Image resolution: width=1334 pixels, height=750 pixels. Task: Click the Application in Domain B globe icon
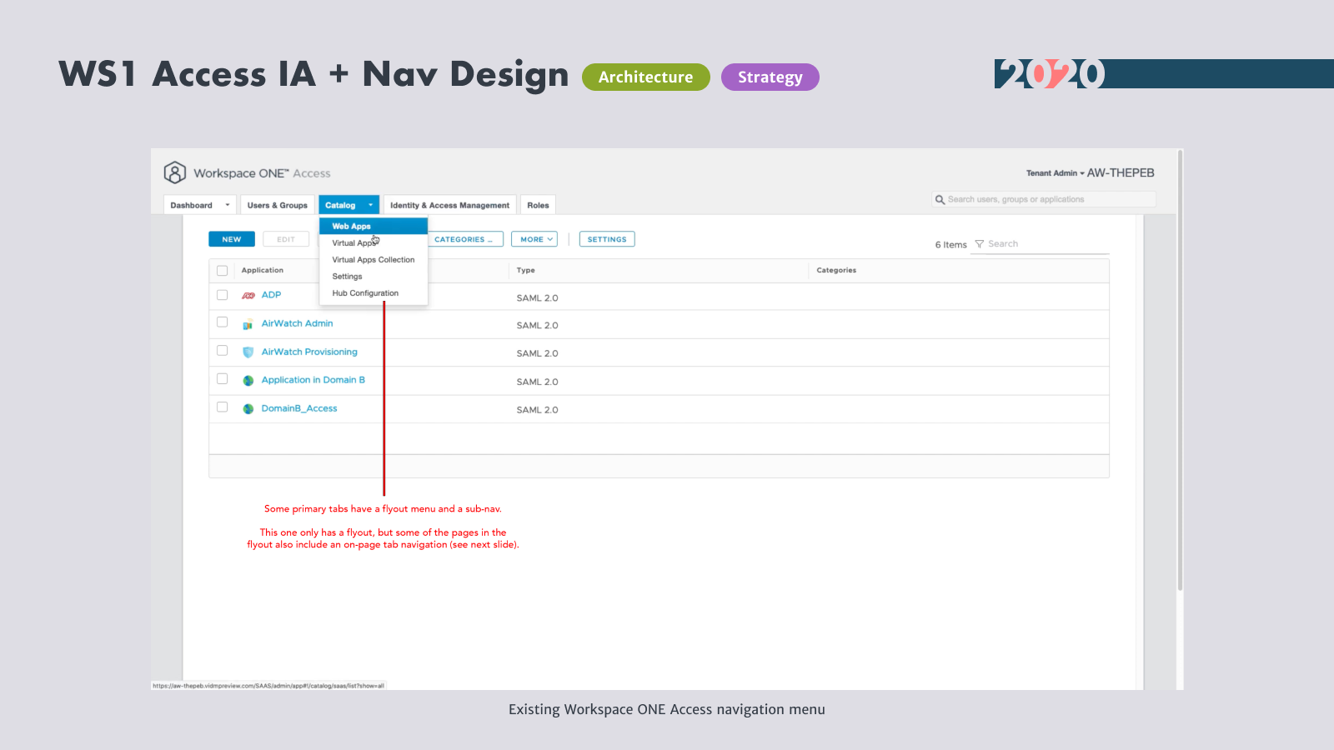pyautogui.click(x=248, y=381)
